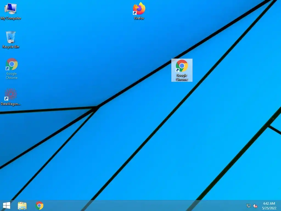Select the DataWagon desktop shortcut
The width and height of the screenshot is (281, 211).
10,97
